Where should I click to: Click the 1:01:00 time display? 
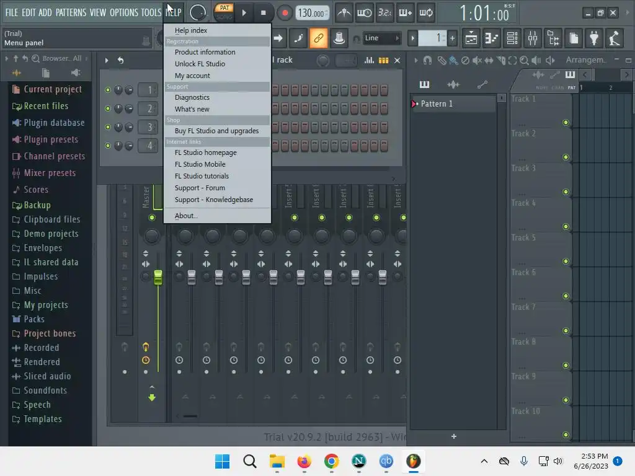click(x=484, y=14)
